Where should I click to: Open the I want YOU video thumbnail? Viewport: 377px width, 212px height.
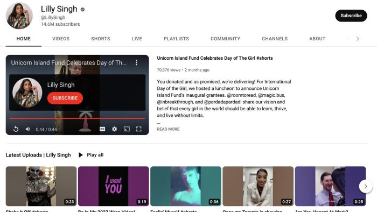114,186
